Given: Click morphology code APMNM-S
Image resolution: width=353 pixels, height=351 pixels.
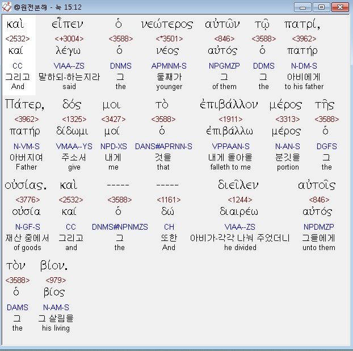Looking at the screenshot, I should [x=169, y=66].
